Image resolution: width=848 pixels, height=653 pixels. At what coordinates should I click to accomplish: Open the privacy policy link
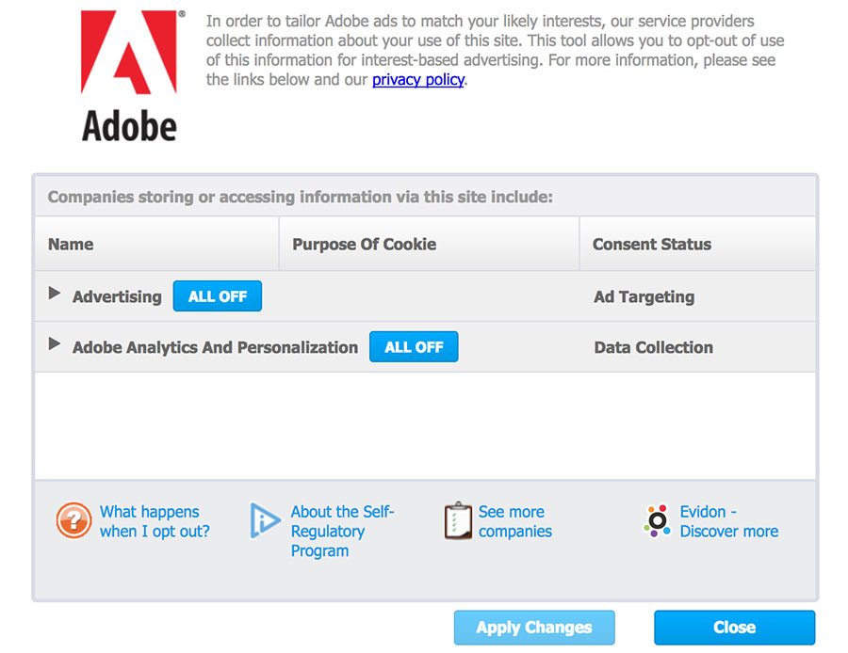coord(418,79)
